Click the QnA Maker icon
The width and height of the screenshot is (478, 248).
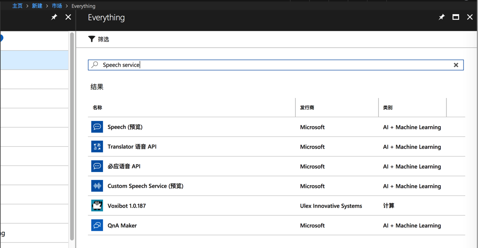point(97,225)
